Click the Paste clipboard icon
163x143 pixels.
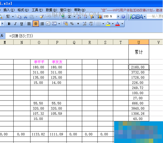pos(32,17)
